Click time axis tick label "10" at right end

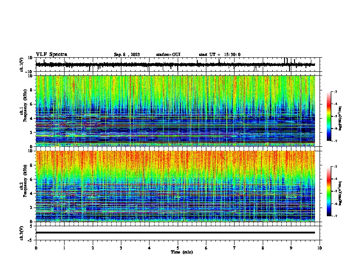[x=320, y=248]
